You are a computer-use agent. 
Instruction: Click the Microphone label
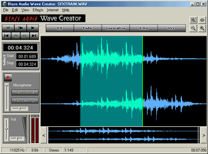[22, 85]
